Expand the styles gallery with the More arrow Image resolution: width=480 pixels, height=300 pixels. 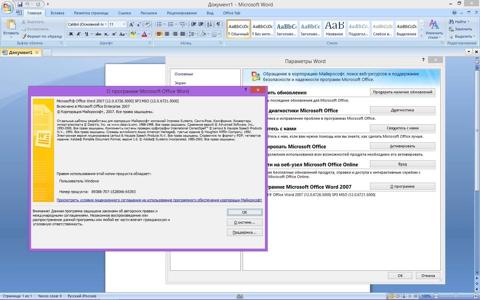[421, 35]
